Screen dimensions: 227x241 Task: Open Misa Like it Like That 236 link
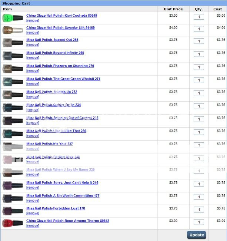pos(56,131)
